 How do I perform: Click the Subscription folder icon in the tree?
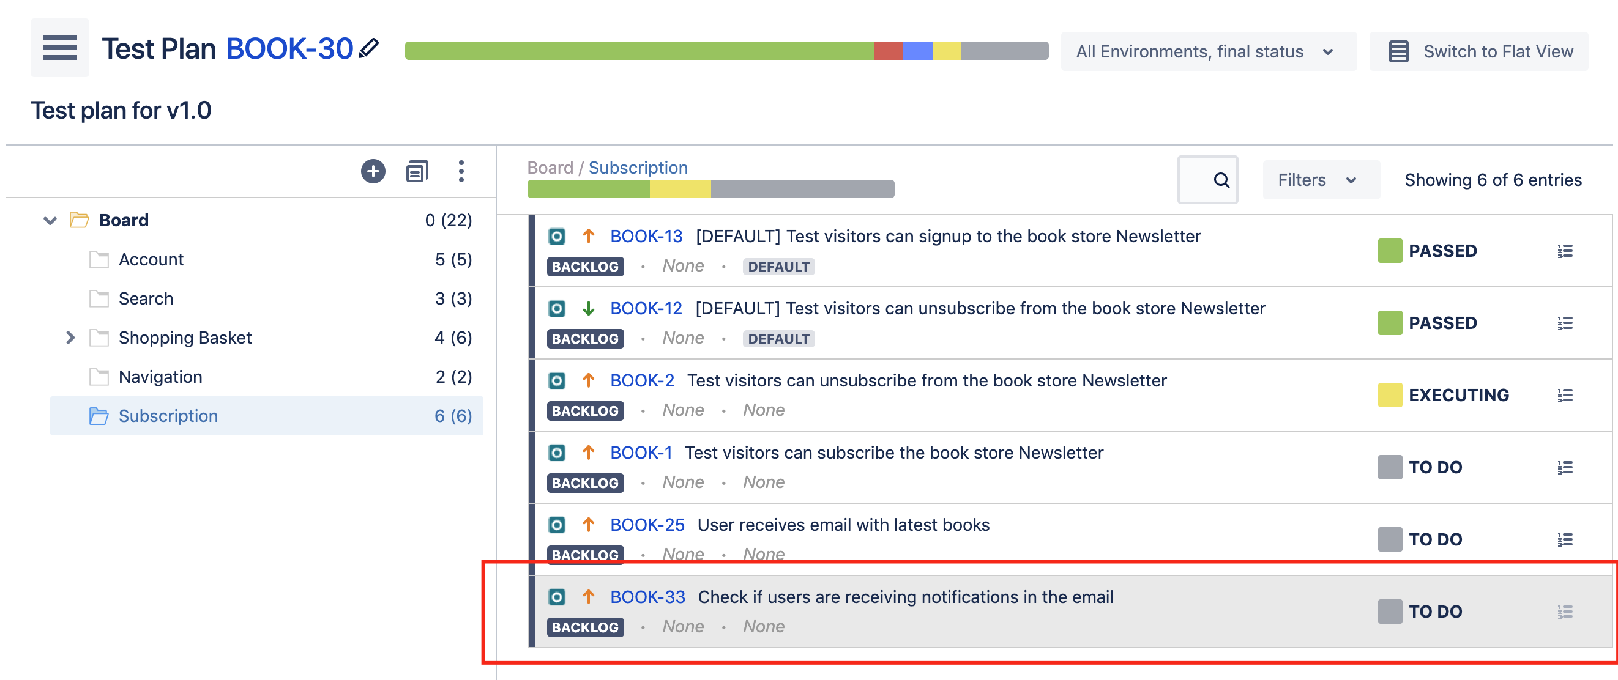coord(99,416)
